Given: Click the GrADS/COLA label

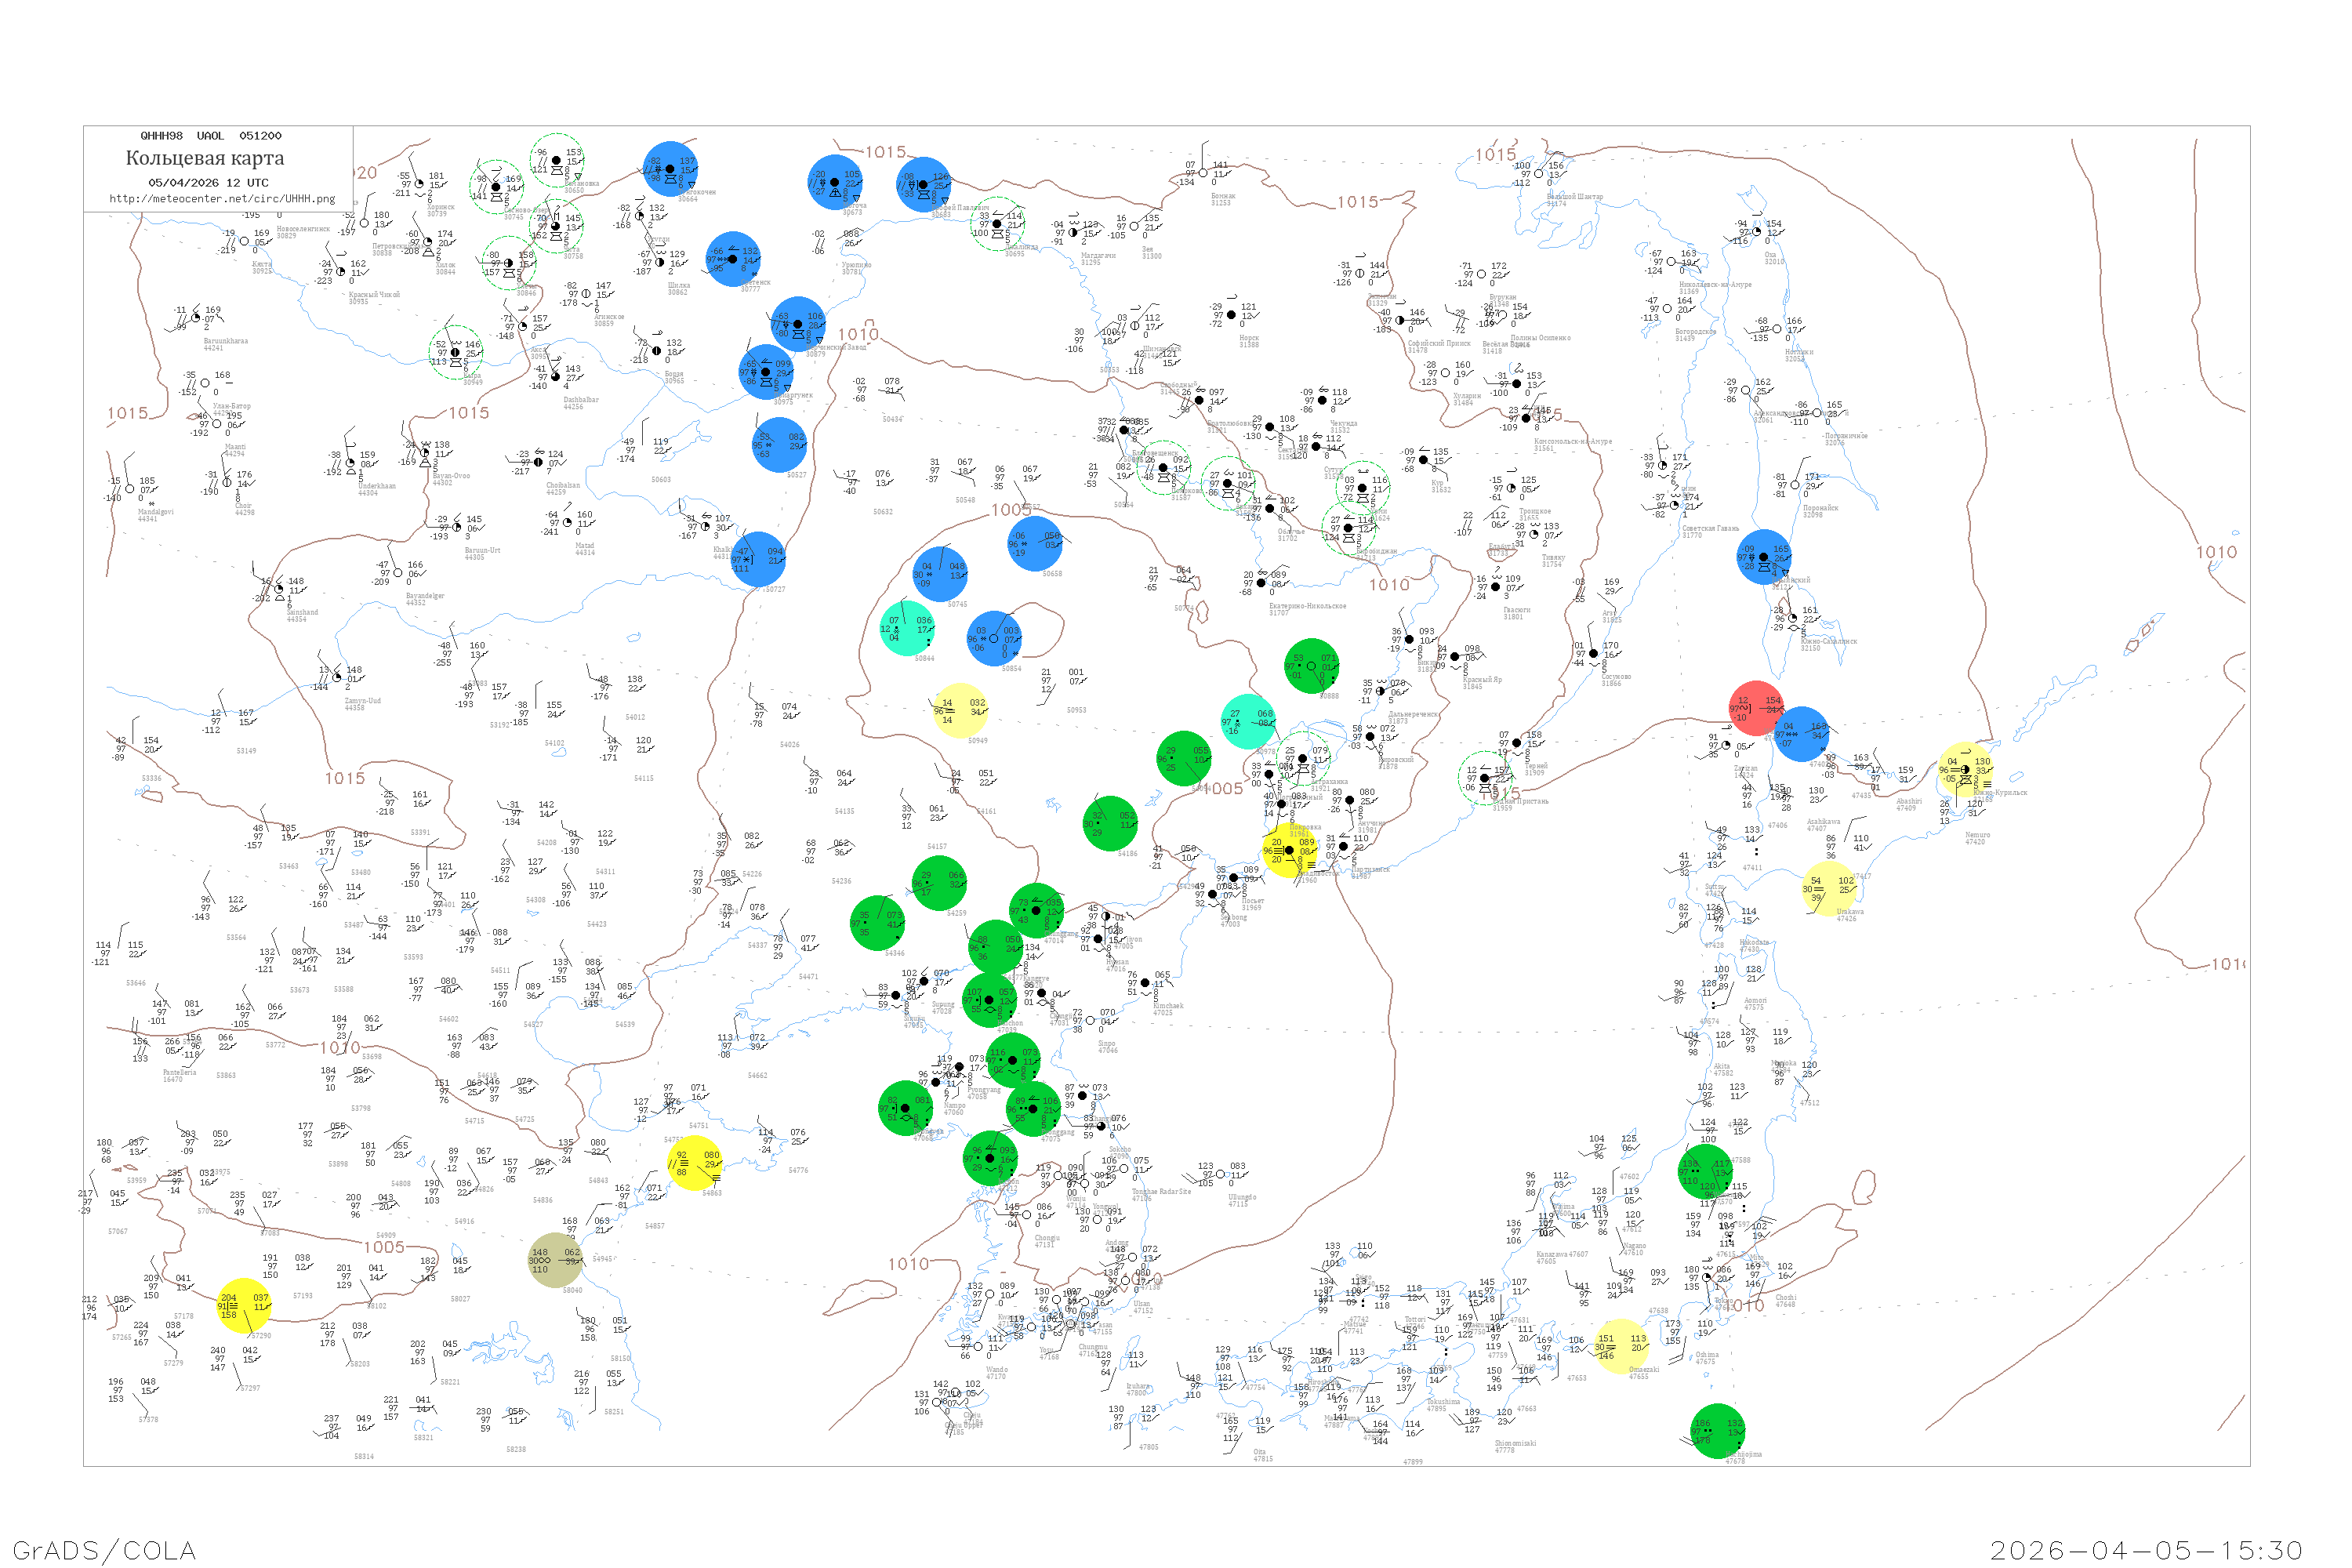Looking at the screenshot, I should click(104, 1550).
